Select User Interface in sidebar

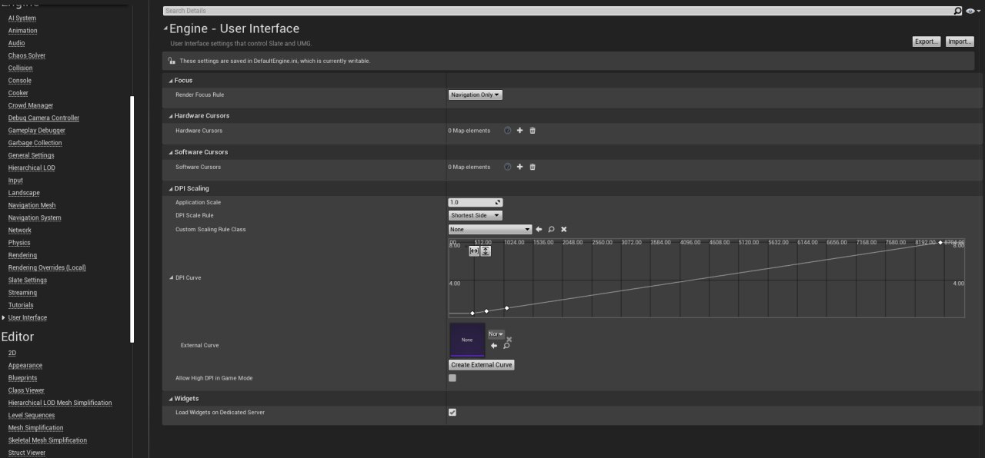pos(28,318)
